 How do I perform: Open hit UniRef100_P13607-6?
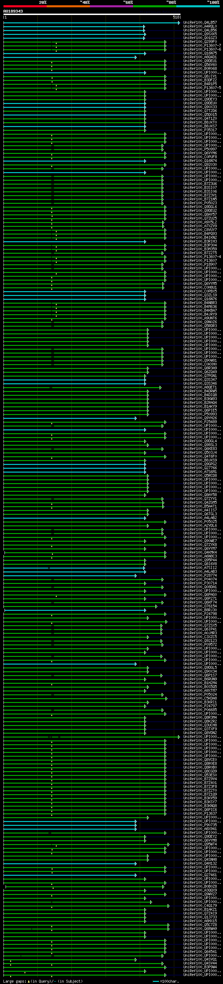point(202,49)
